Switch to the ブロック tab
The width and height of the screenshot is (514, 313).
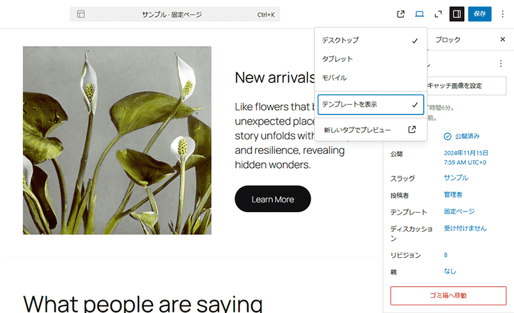pyautogui.click(x=448, y=40)
